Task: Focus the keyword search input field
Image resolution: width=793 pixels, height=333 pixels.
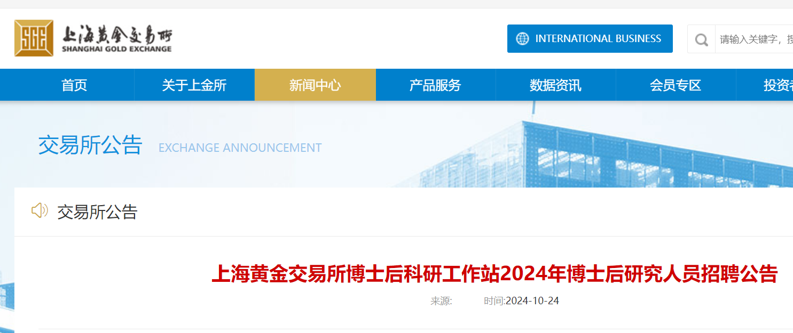Action: click(x=754, y=39)
